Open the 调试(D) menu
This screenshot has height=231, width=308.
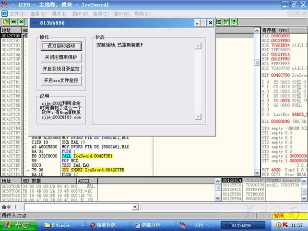[59, 14]
